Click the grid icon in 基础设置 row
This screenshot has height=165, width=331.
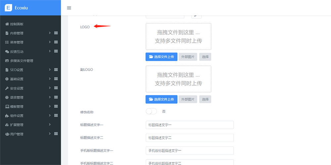[56, 79]
